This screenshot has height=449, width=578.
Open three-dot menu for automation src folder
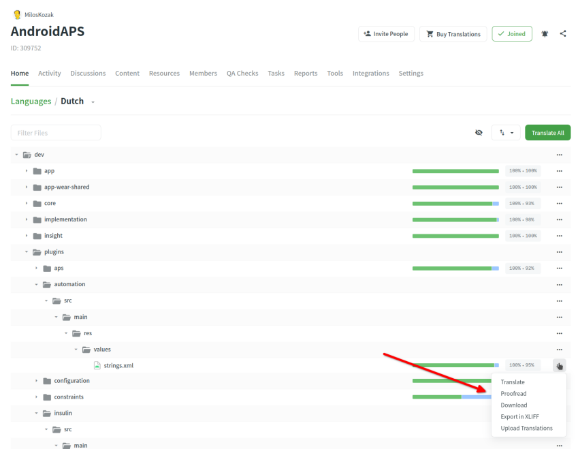coord(559,301)
